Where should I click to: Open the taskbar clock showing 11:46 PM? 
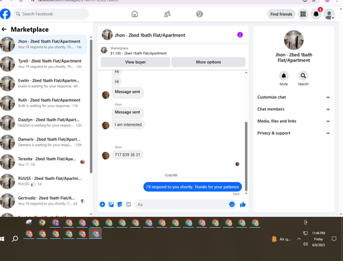[x=318, y=239]
